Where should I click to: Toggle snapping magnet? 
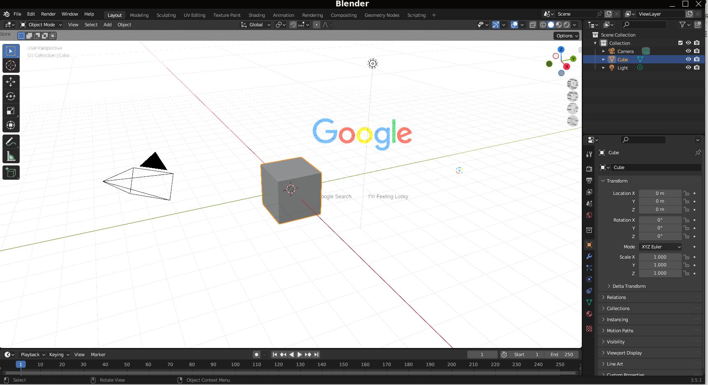click(x=293, y=25)
